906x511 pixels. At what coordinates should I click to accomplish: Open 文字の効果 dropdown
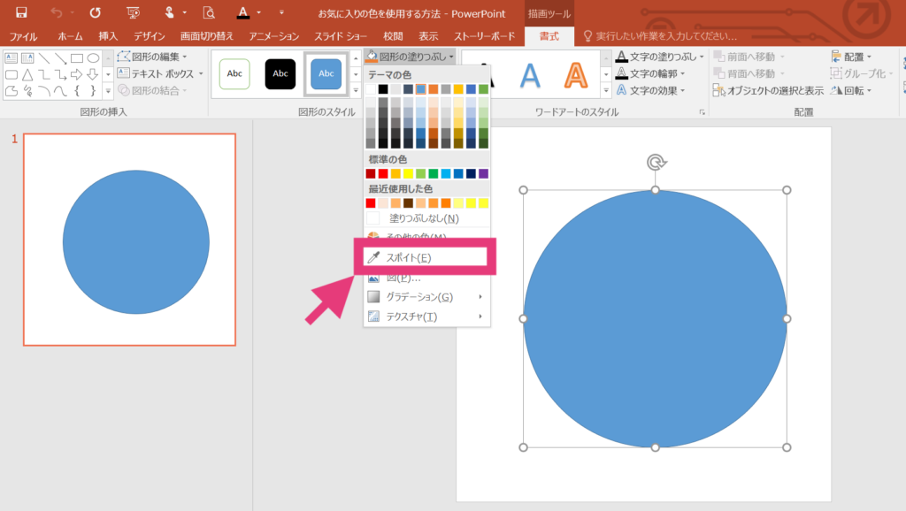click(650, 90)
